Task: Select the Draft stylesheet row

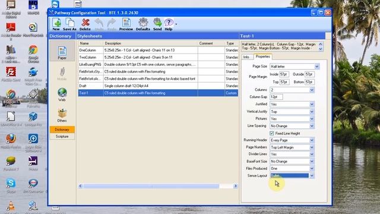Action: (158, 86)
